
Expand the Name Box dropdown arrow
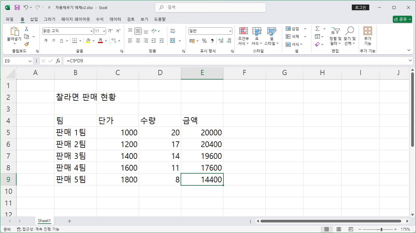tap(30, 61)
